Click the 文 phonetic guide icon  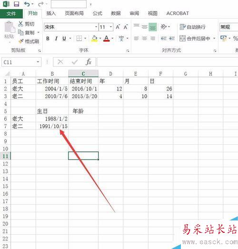click(121, 38)
